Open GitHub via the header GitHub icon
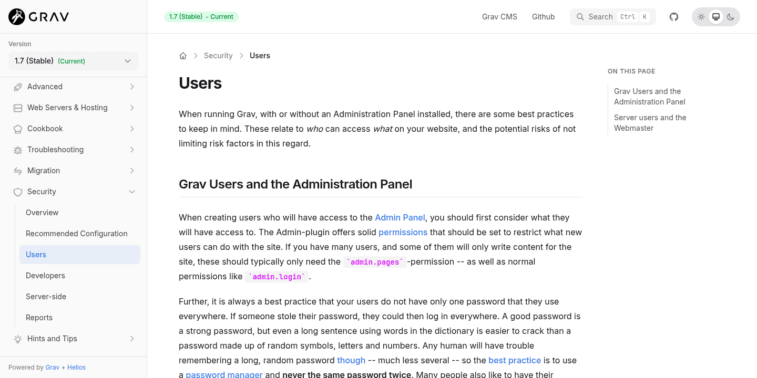Screen dimensions: 757x378 [673, 16]
